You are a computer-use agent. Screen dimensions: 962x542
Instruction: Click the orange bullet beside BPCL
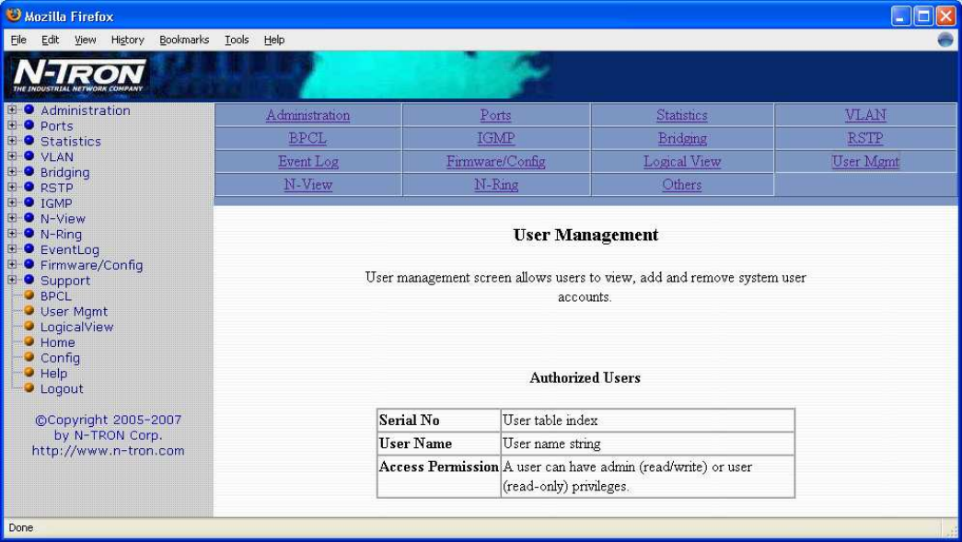(x=29, y=296)
